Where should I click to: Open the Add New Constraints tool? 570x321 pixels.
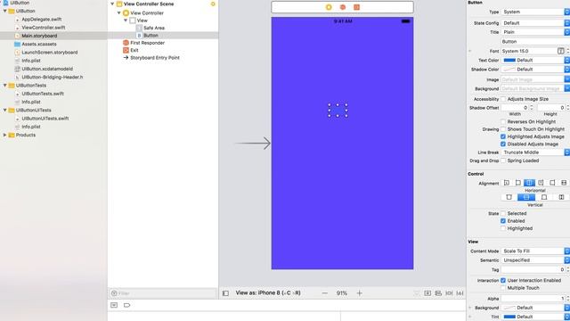coord(449,293)
